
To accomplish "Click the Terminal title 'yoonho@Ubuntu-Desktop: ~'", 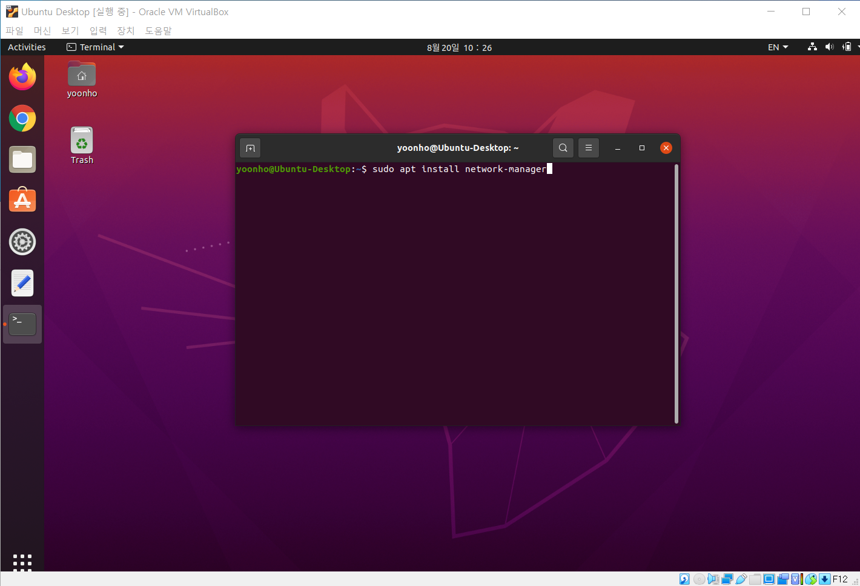I will (458, 148).
